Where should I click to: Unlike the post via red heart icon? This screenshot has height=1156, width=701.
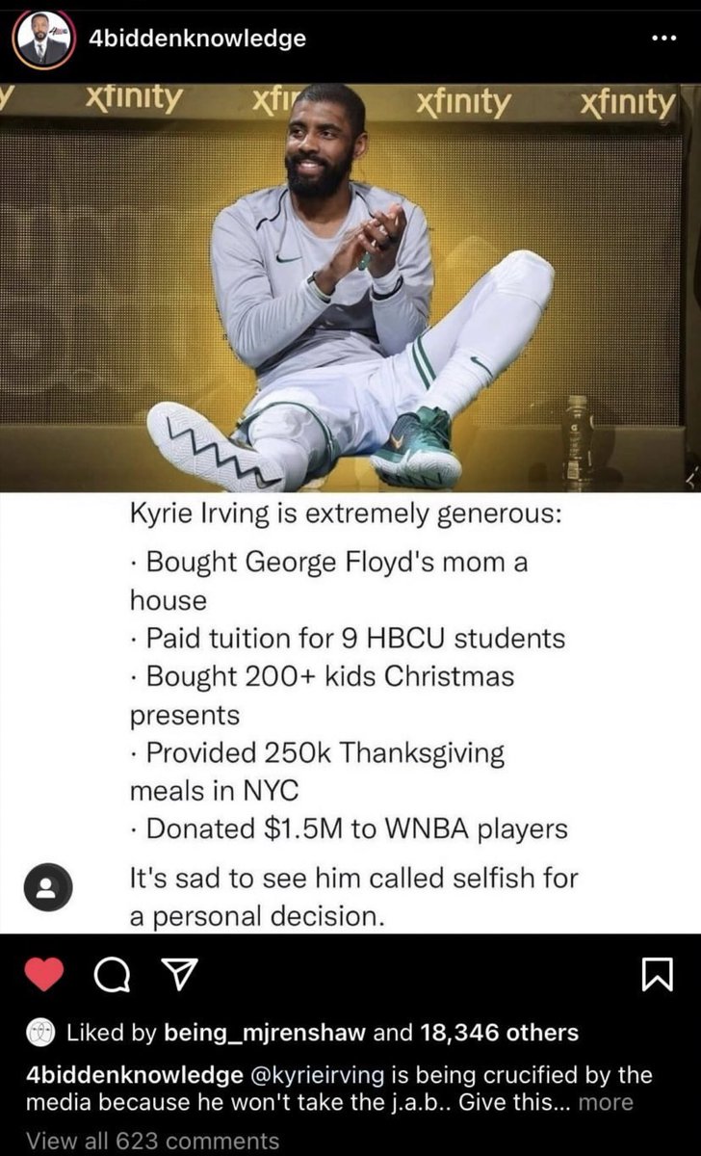[41, 976]
